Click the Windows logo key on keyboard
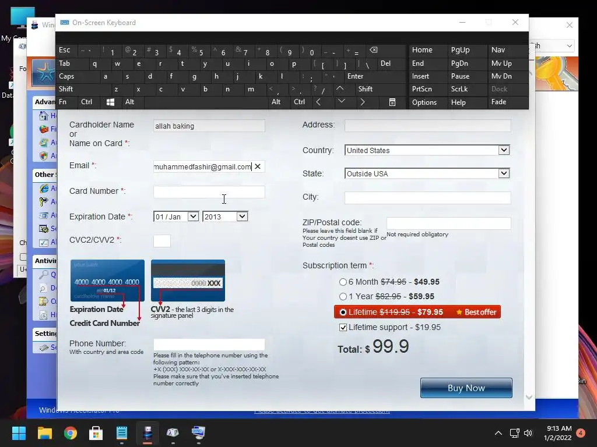Image resolution: width=597 pixels, height=447 pixels. pyautogui.click(x=110, y=102)
